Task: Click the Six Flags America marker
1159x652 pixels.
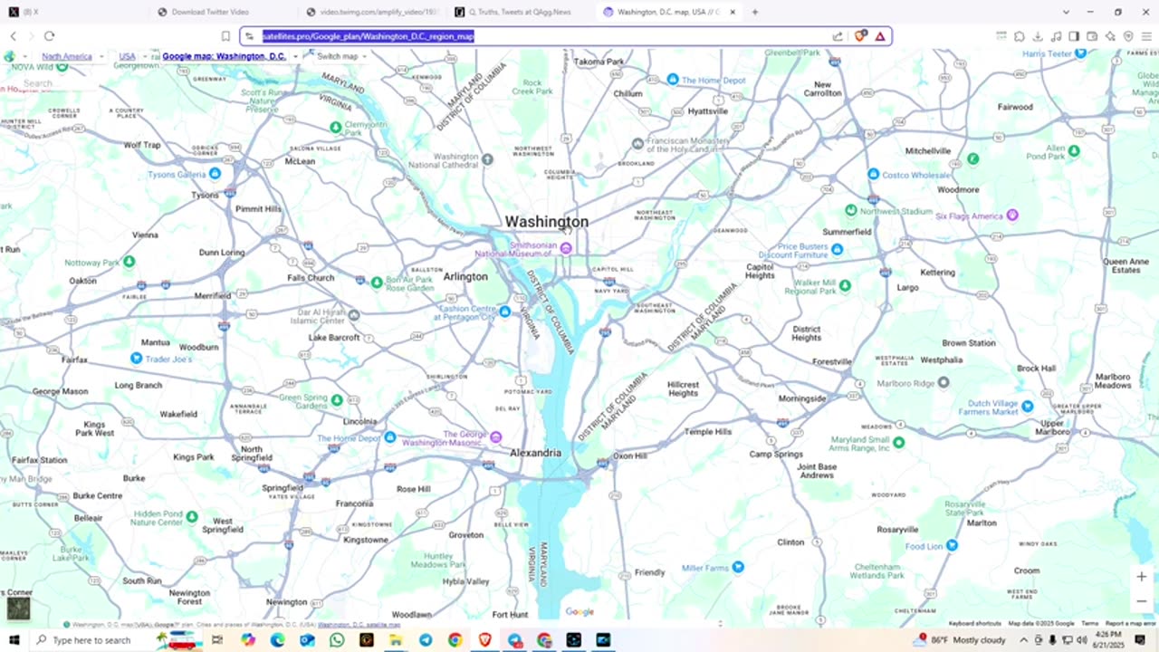Action: point(1012,216)
